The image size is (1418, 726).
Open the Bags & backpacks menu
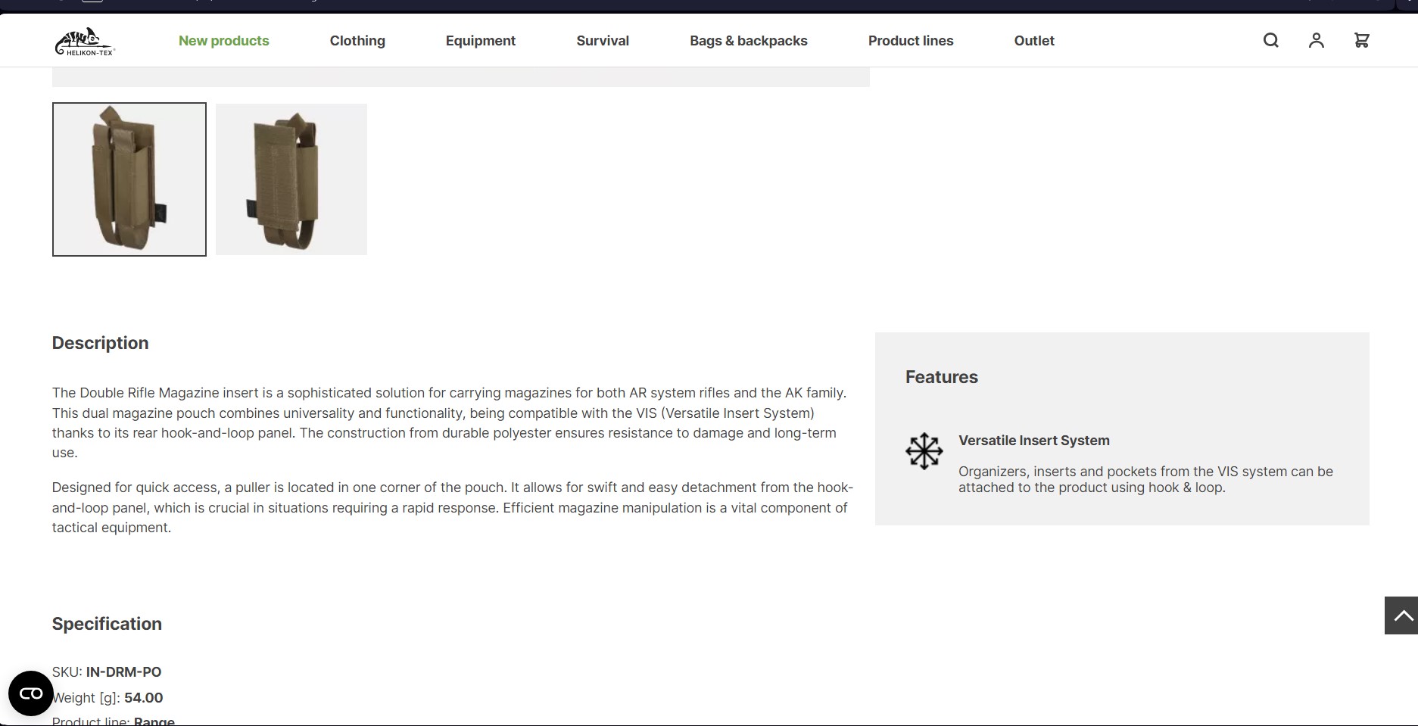coord(749,41)
